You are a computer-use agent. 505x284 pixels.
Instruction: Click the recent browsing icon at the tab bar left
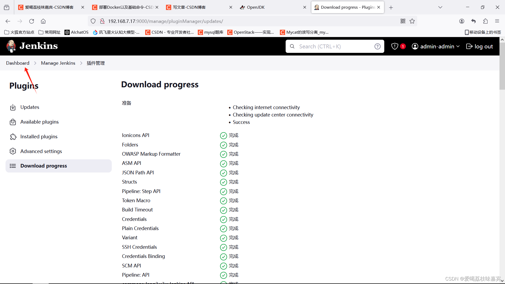7,7
